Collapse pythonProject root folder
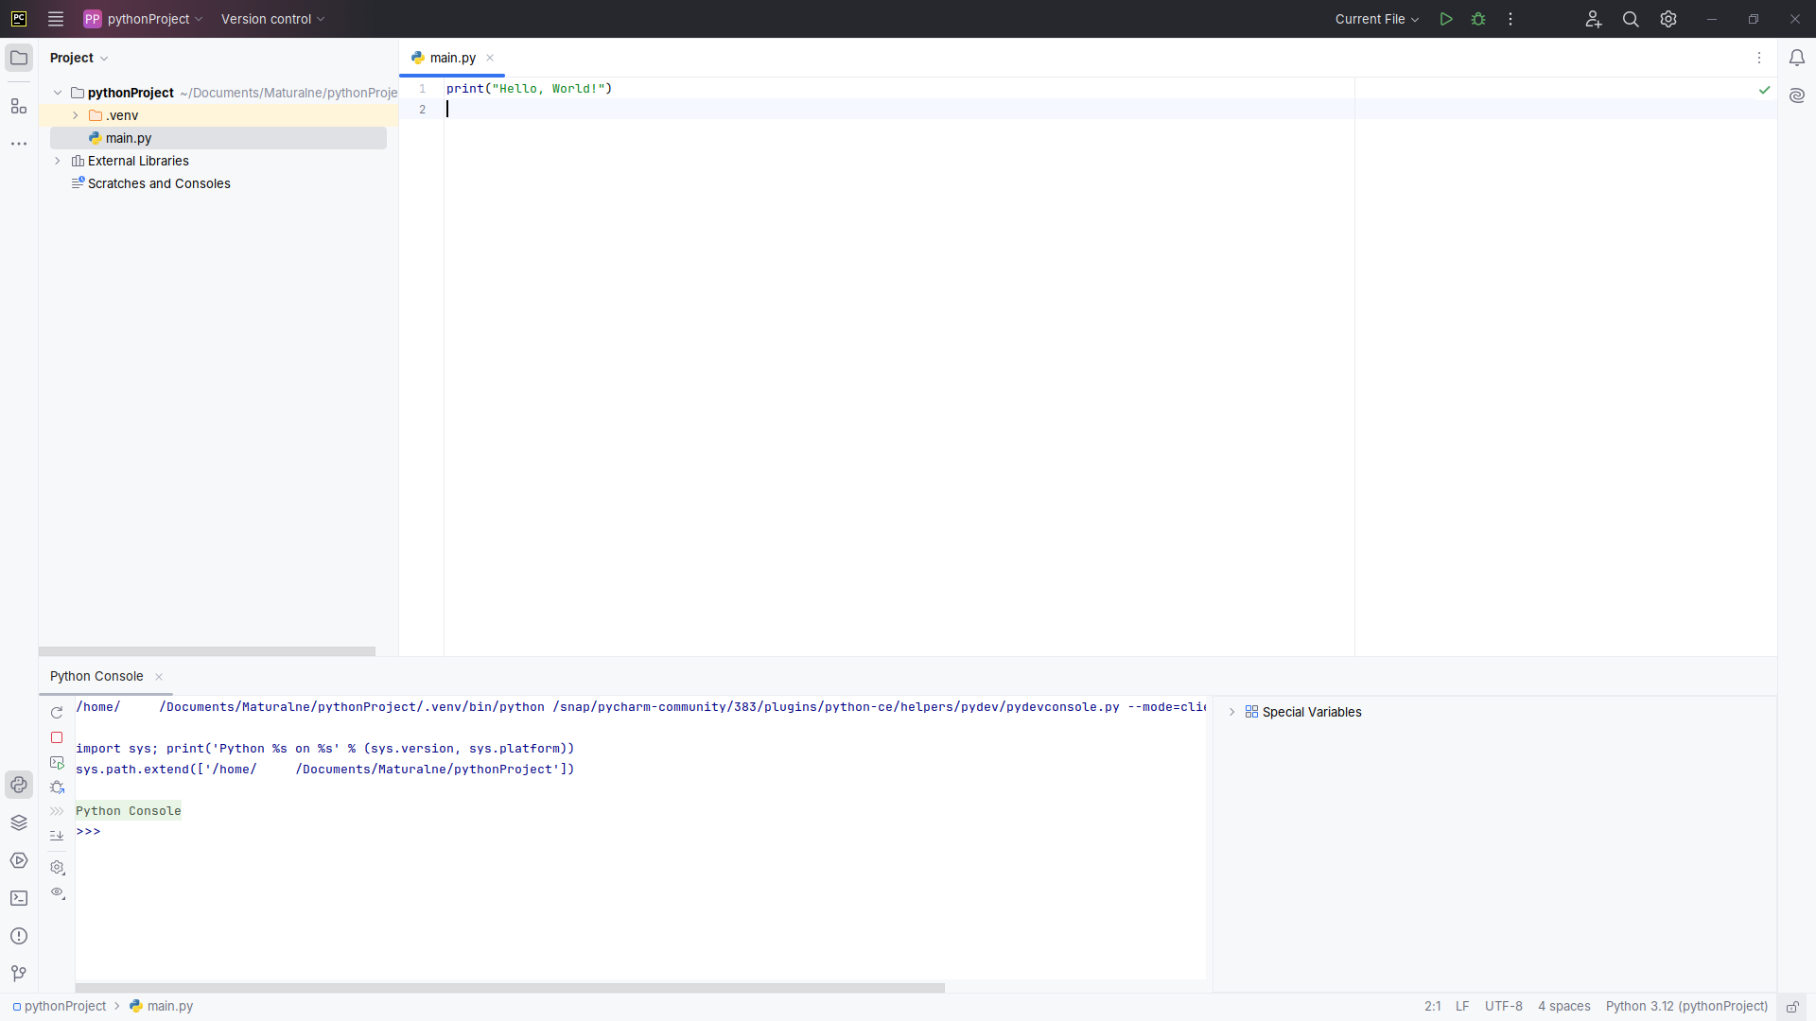The height and width of the screenshot is (1021, 1816). [58, 93]
